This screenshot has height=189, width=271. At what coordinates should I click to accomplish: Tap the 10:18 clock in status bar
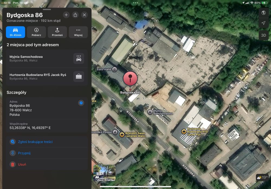point(7,3)
